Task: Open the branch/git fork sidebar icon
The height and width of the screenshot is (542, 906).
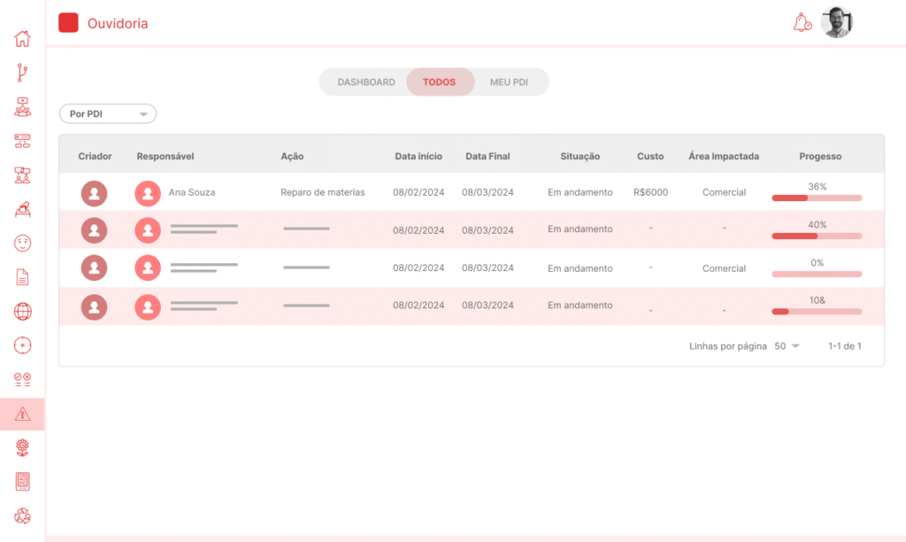Action: pos(22,73)
